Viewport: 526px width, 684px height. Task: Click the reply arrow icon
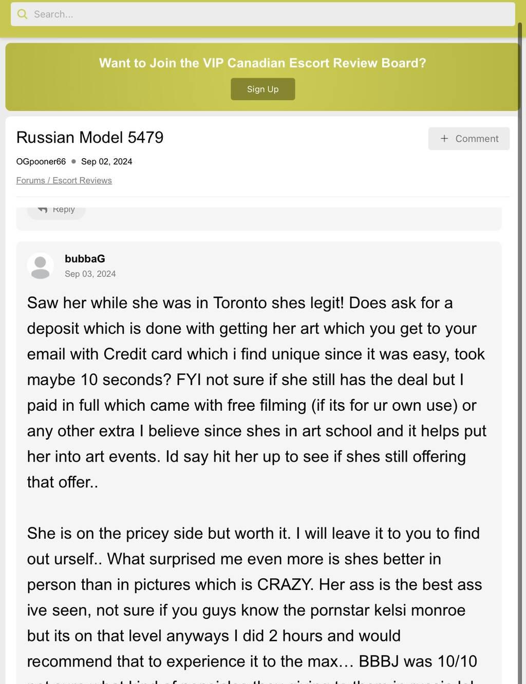(x=43, y=210)
